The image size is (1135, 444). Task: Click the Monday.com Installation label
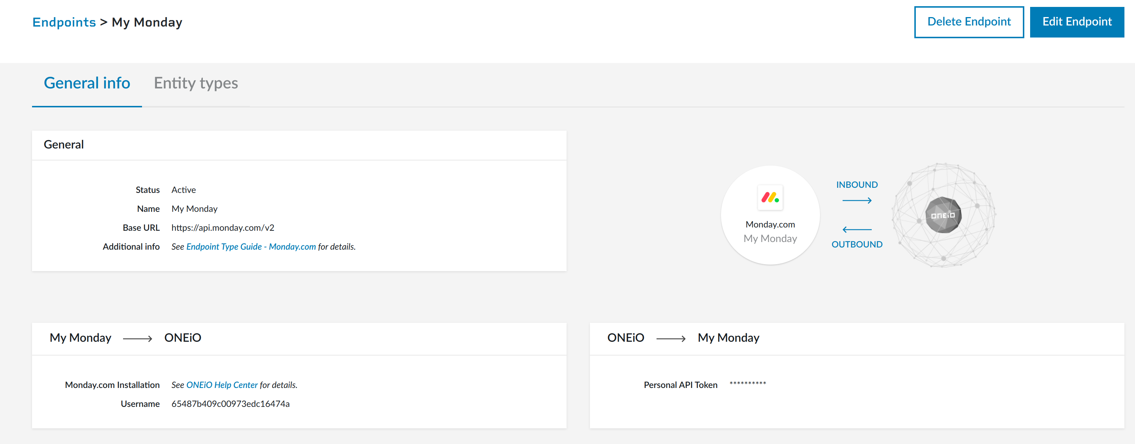click(x=112, y=385)
